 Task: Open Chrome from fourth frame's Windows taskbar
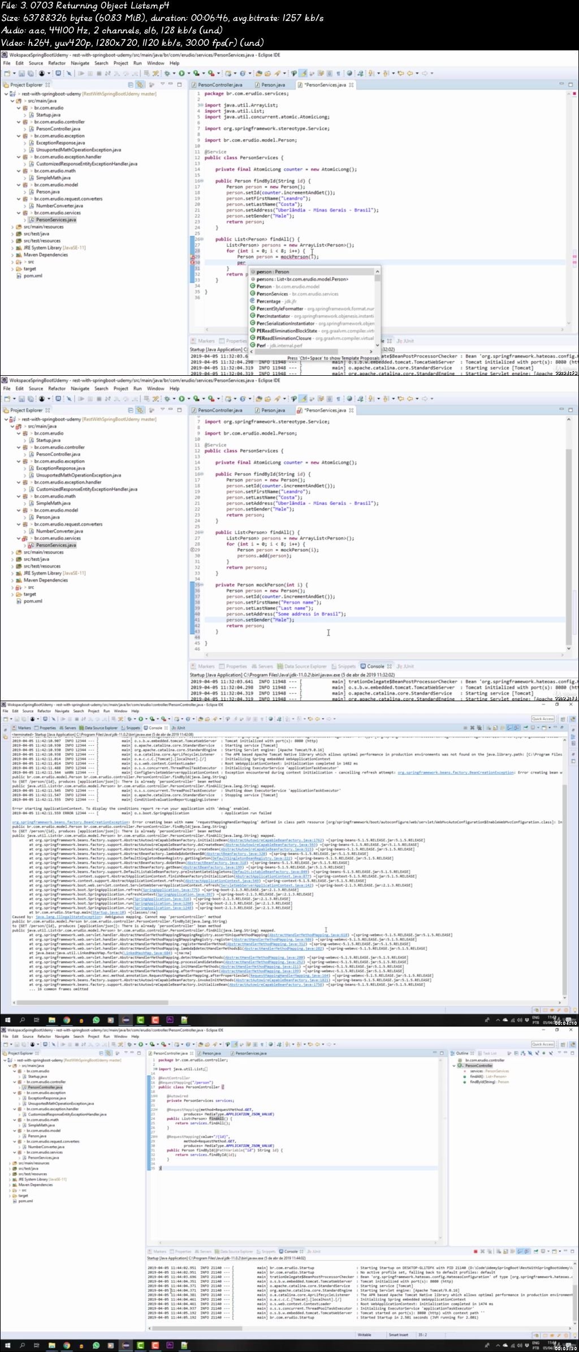tap(66, 1345)
